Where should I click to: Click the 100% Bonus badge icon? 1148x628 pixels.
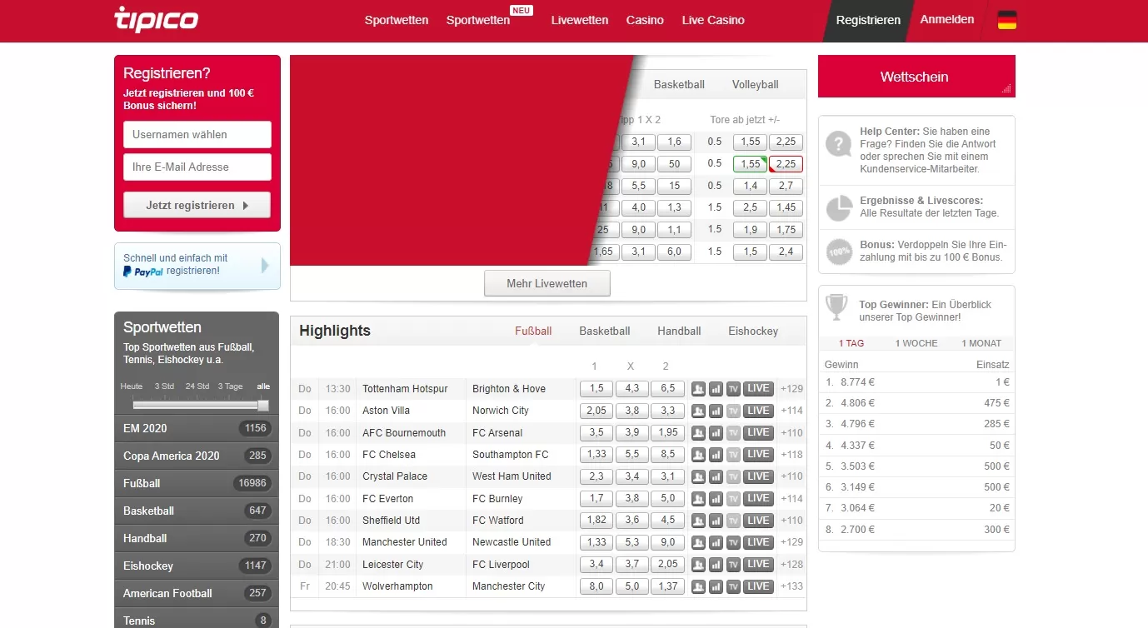838,252
